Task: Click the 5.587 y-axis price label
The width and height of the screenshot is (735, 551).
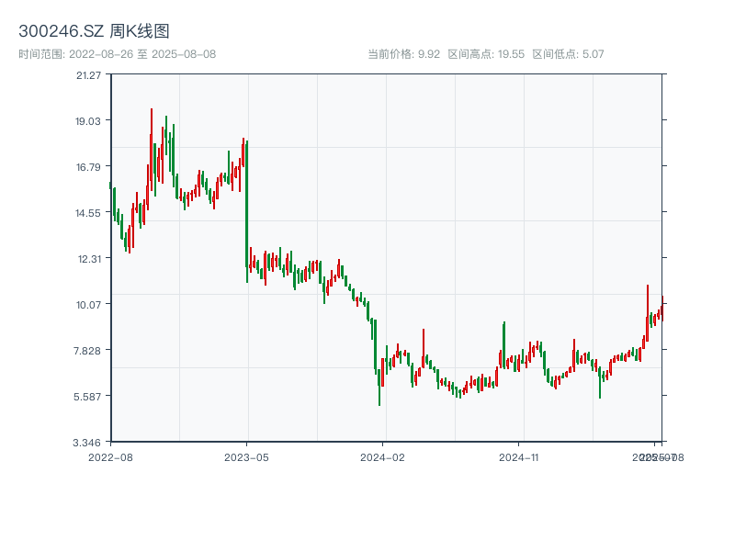Action: pyautogui.click(x=89, y=396)
